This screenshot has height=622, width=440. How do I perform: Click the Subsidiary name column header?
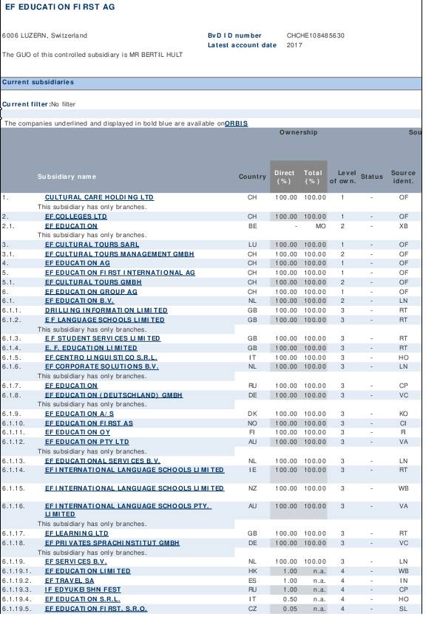point(67,177)
